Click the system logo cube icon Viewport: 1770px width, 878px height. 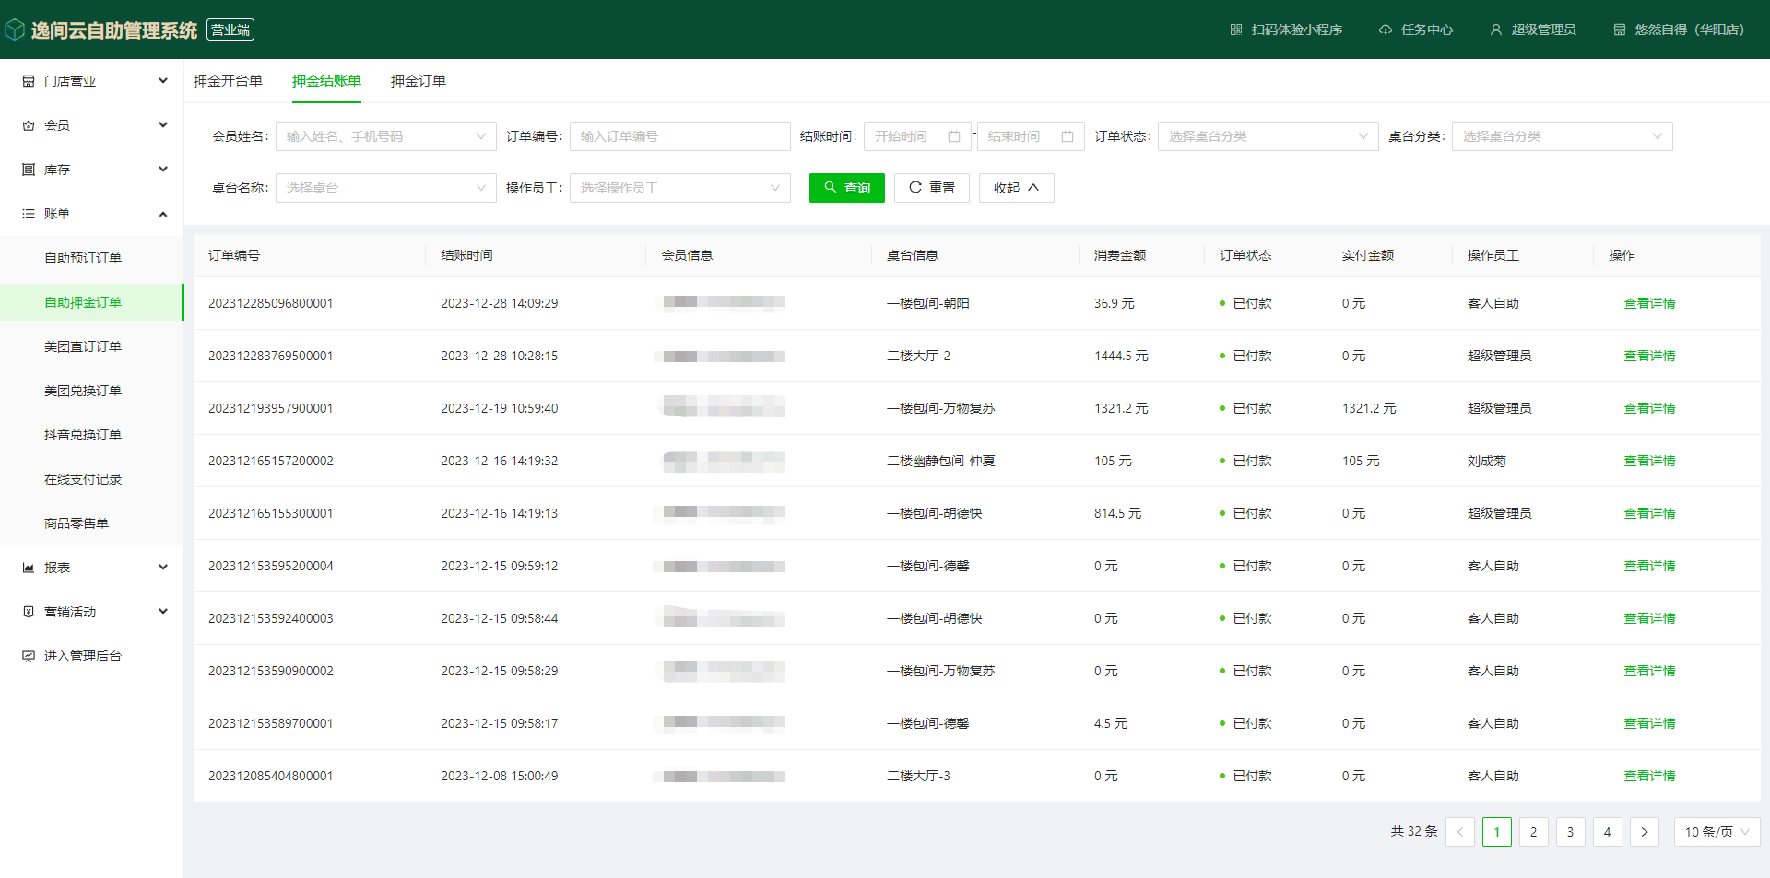(15, 30)
